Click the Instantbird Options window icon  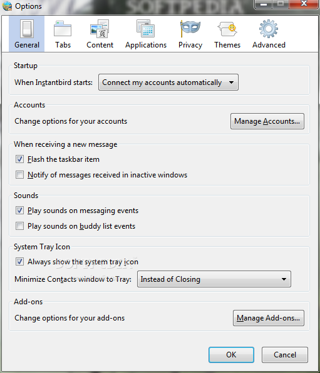click(x=7, y=6)
